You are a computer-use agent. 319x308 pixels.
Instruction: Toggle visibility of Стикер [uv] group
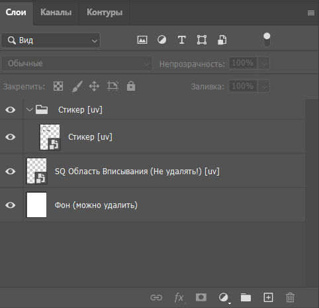tap(11, 110)
